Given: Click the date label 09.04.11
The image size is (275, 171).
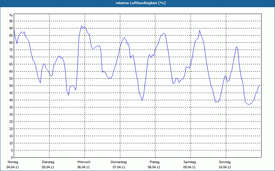Looking at the screenshot, I should click(189, 167).
